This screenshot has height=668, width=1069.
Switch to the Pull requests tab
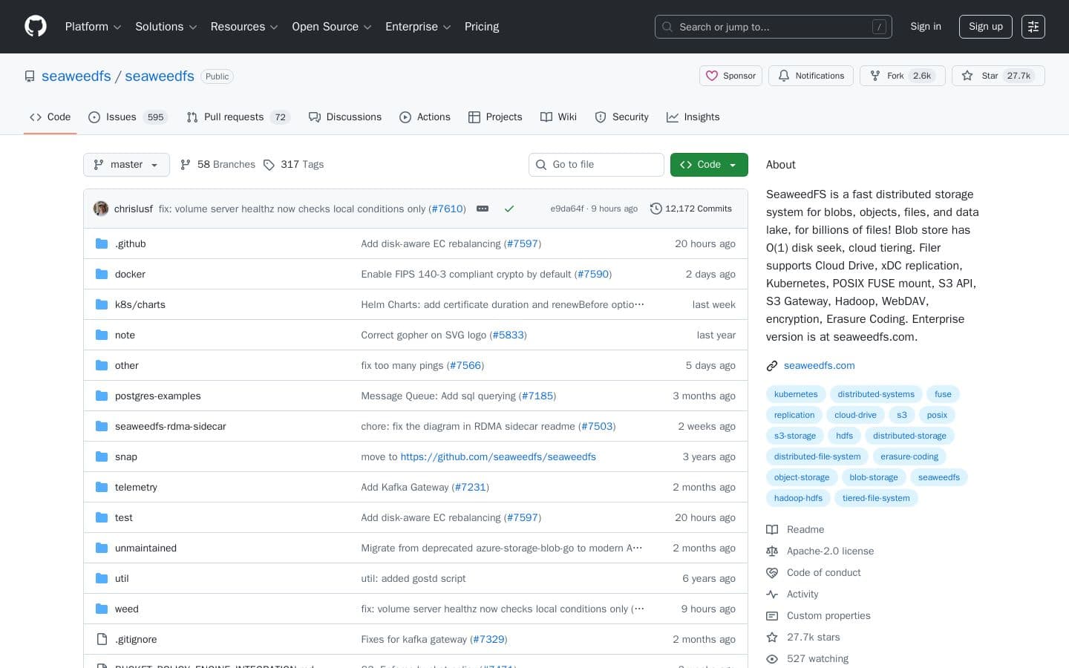(x=234, y=117)
